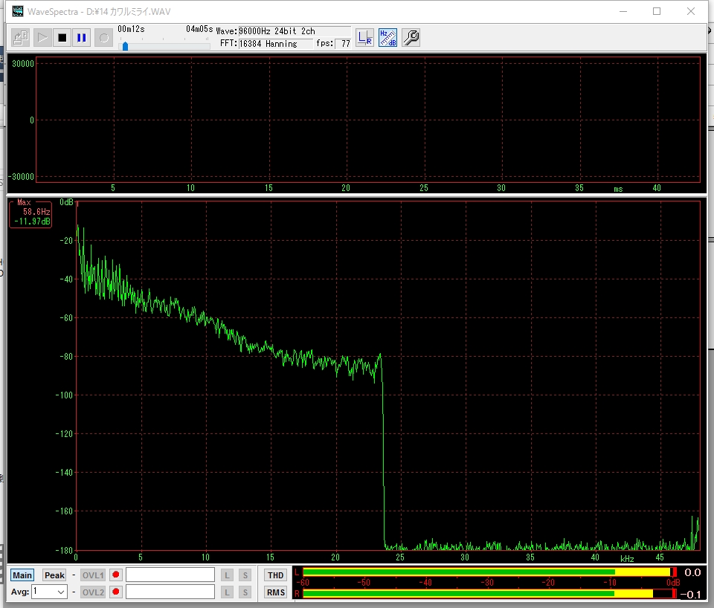Focus the OVL1 text input field

170,575
